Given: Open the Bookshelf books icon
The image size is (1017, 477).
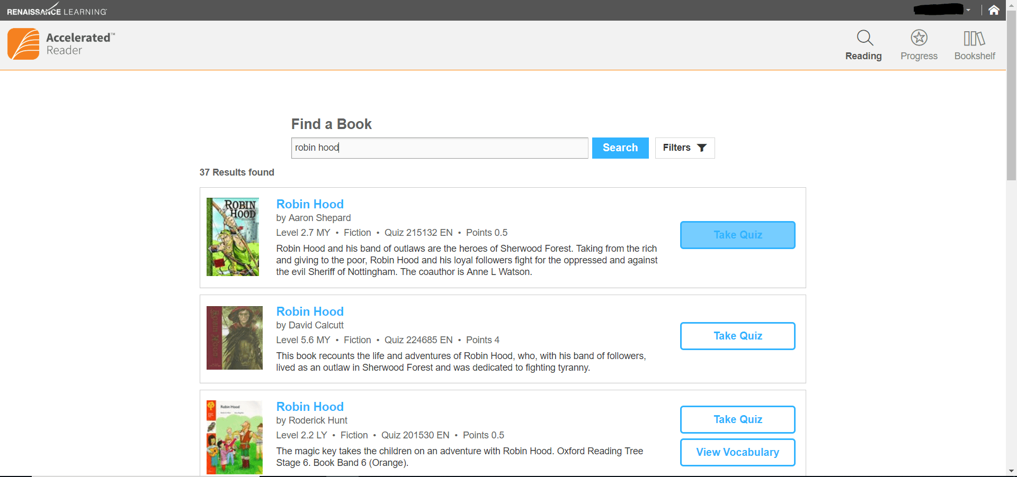Looking at the screenshot, I should point(974,38).
